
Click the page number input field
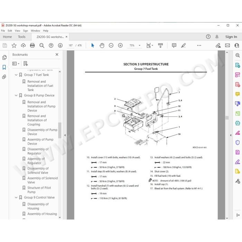71,45
